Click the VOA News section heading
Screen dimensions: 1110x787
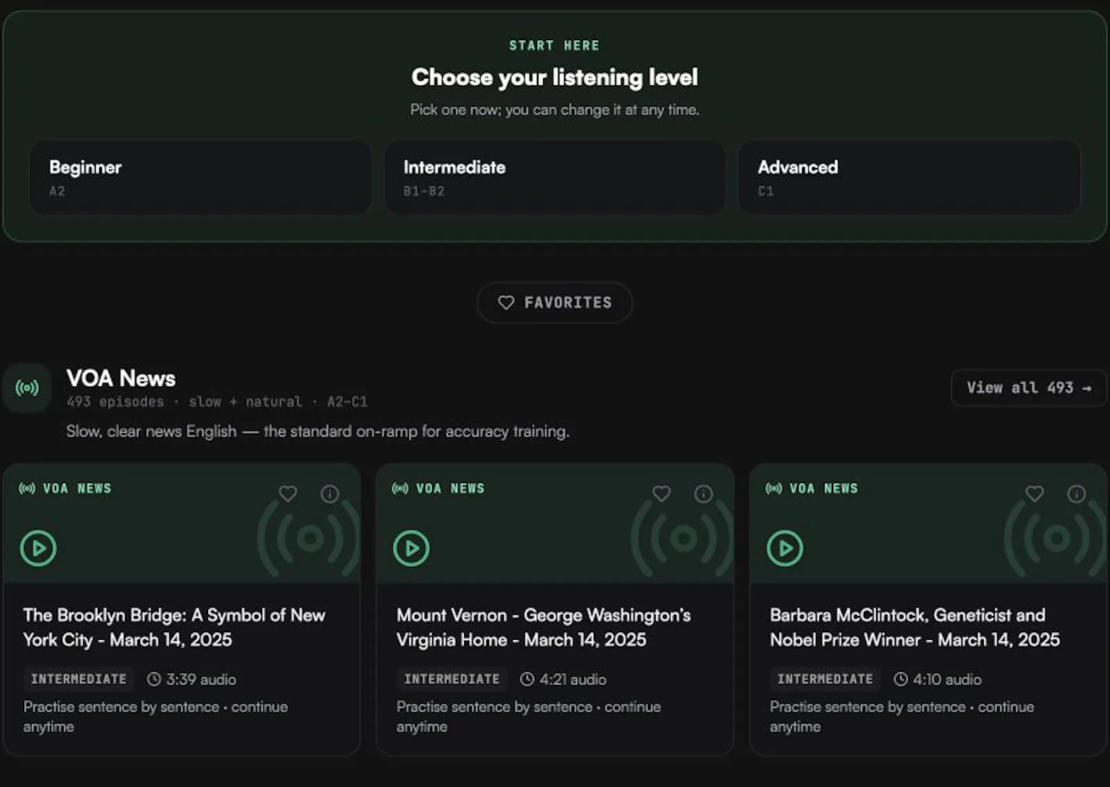pos(121,378)
